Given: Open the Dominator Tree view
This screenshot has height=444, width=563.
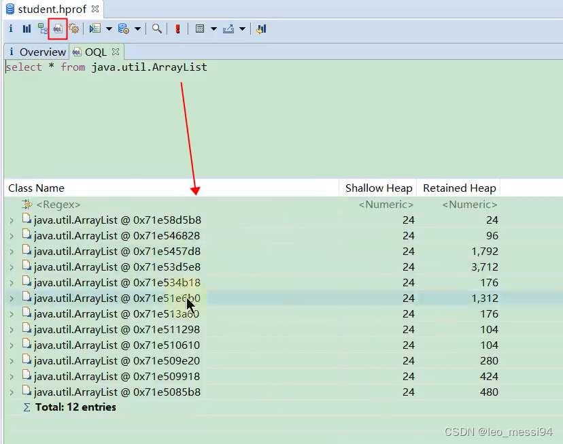Looking at the screenshot, I should click(43, 29).
